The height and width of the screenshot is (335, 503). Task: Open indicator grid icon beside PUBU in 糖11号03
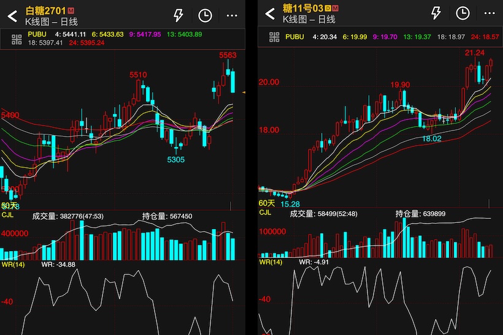pos(274,37)
